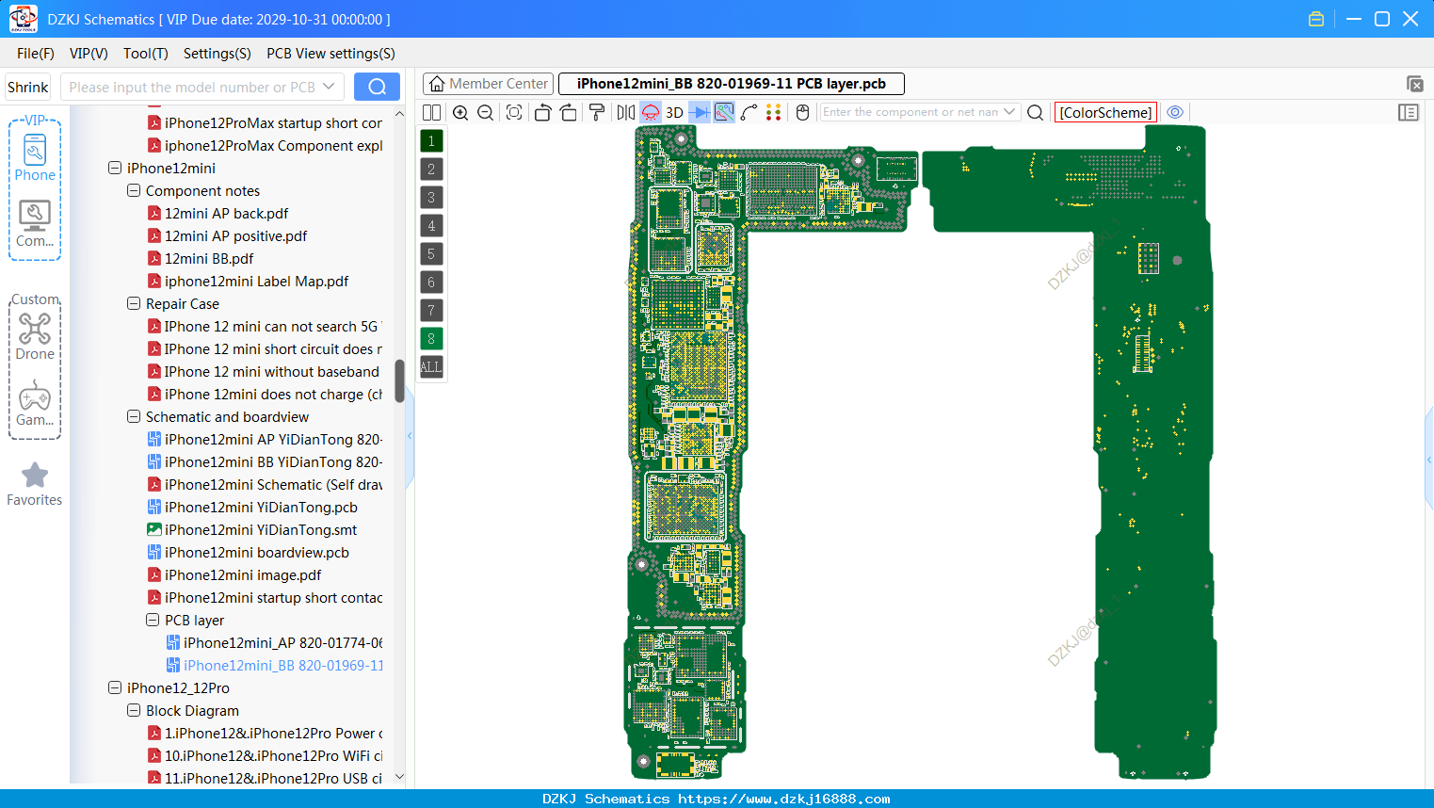The width and height of the screenshot is (1434, 808).
Task: Rotate the board counterclockwise
Action: point(542,112)
